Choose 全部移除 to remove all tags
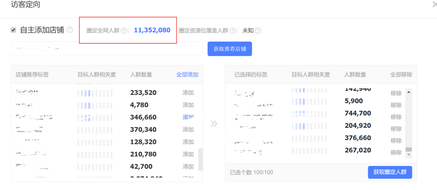437x190 pixels. 401,75
